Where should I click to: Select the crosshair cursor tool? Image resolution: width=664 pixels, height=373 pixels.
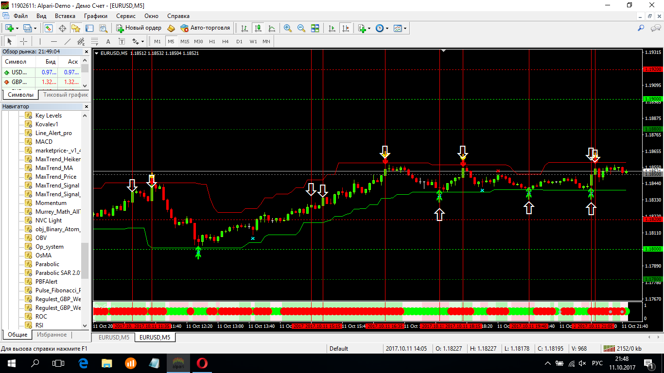[23, 41]
